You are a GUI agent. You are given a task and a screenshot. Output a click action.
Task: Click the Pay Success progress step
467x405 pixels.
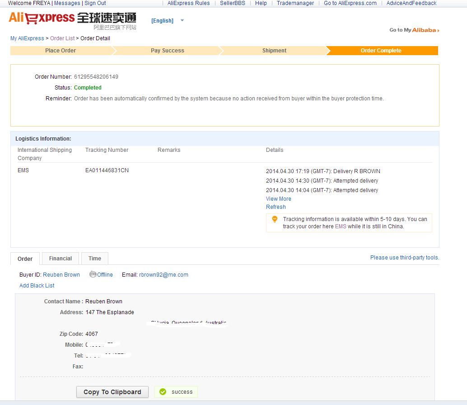pyautogui.click(x=168, y=51)
